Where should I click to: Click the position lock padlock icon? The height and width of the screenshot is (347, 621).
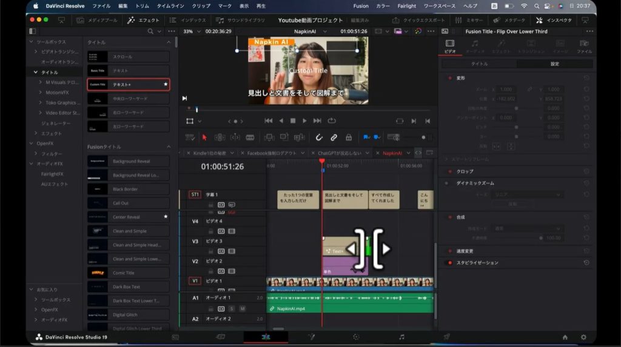pyautogui.click(x=349, y=137)
